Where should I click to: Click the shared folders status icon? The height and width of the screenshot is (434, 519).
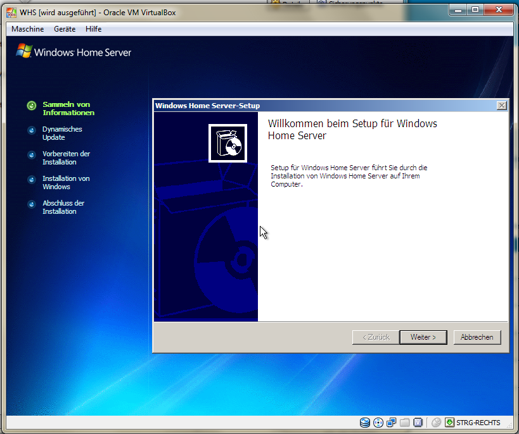[x=404, y=423]
